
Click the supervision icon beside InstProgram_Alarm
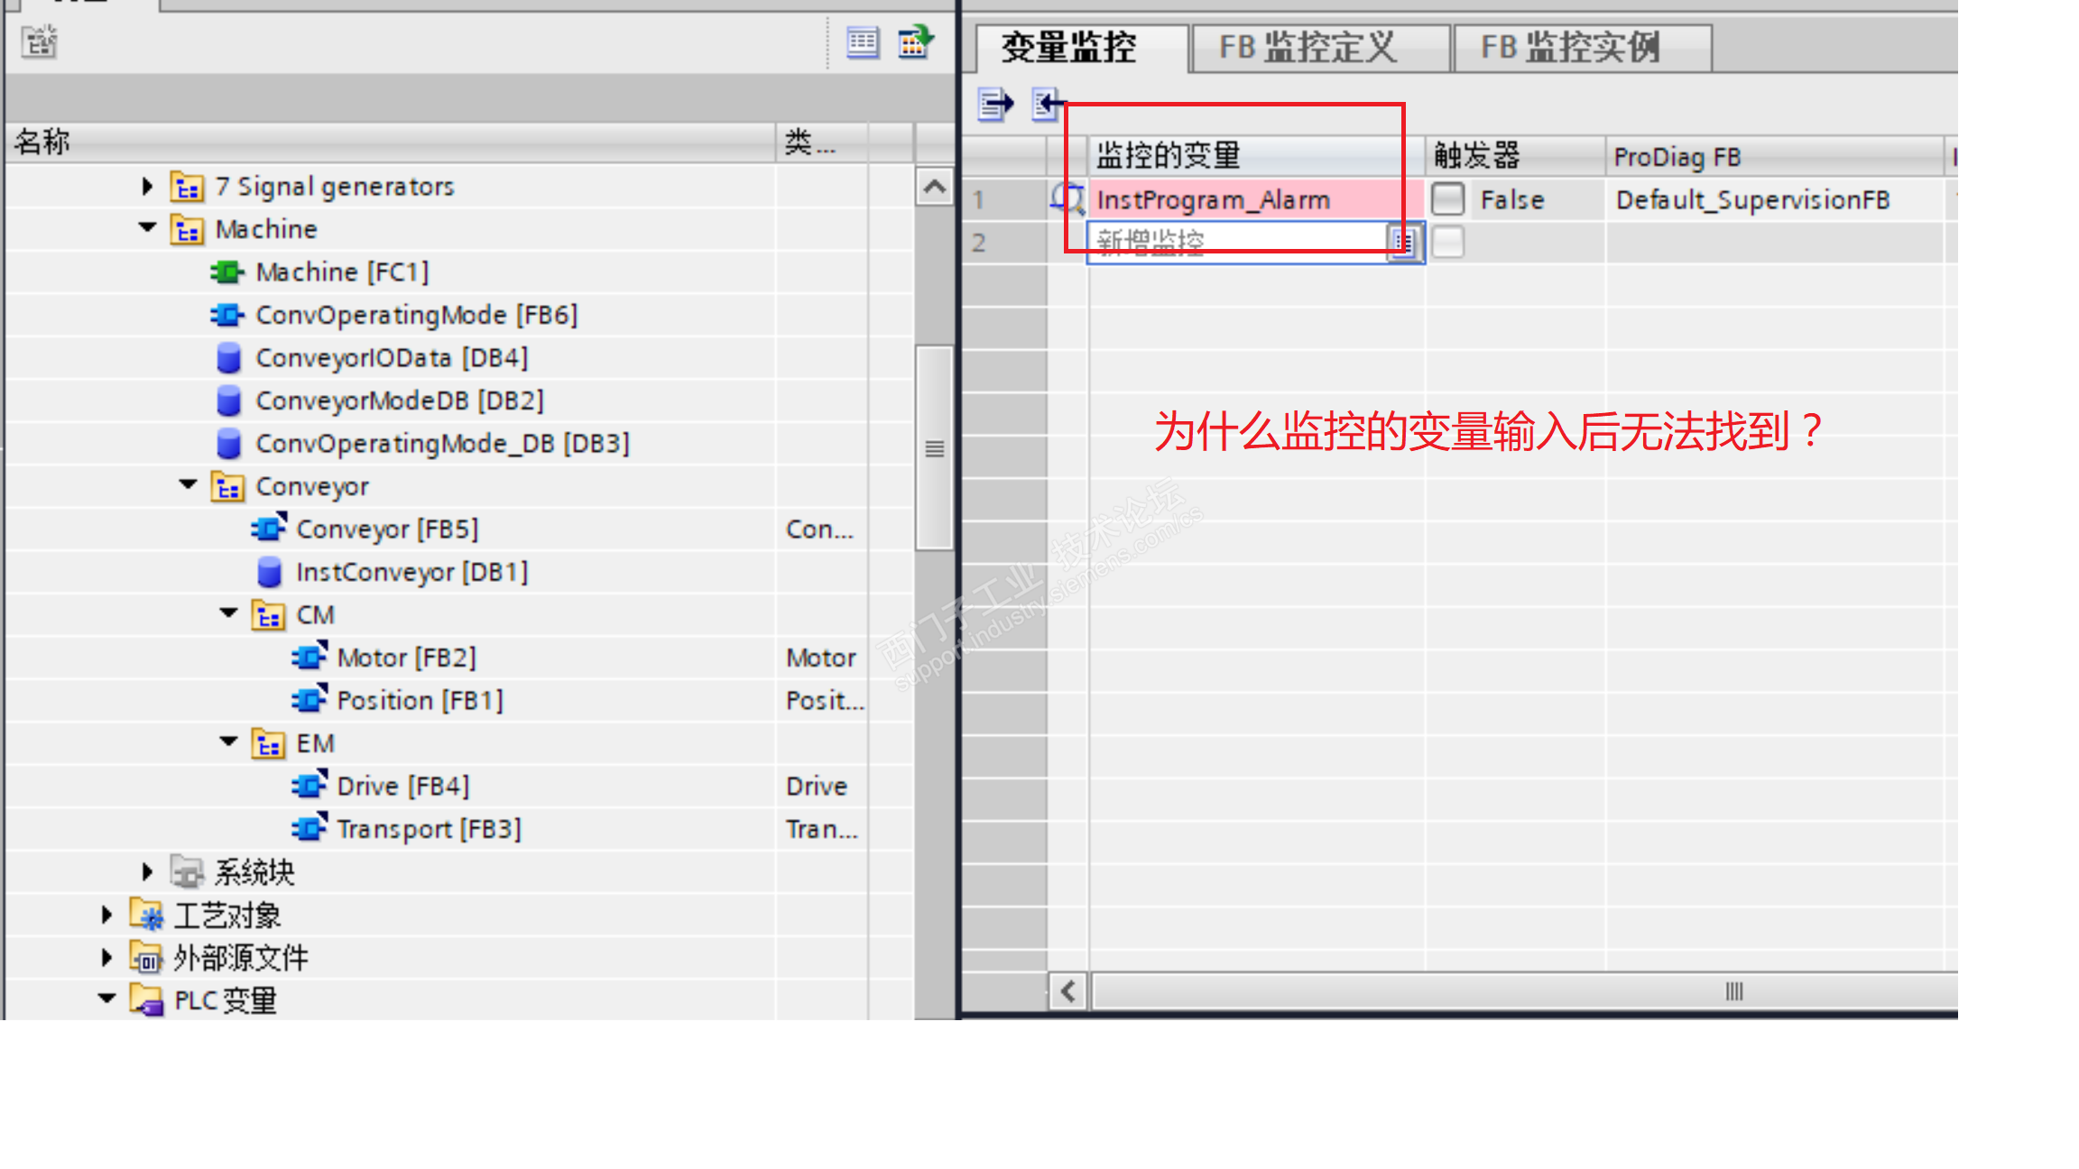pos(1067,198)
